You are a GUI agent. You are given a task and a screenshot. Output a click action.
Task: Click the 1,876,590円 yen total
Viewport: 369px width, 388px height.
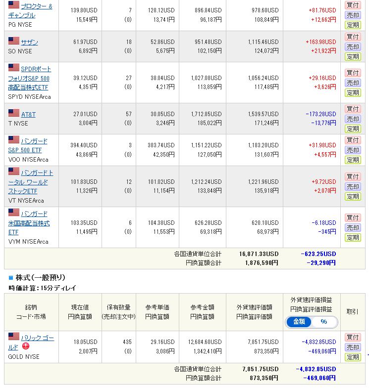pyautogui.click(x=262, y=263)
